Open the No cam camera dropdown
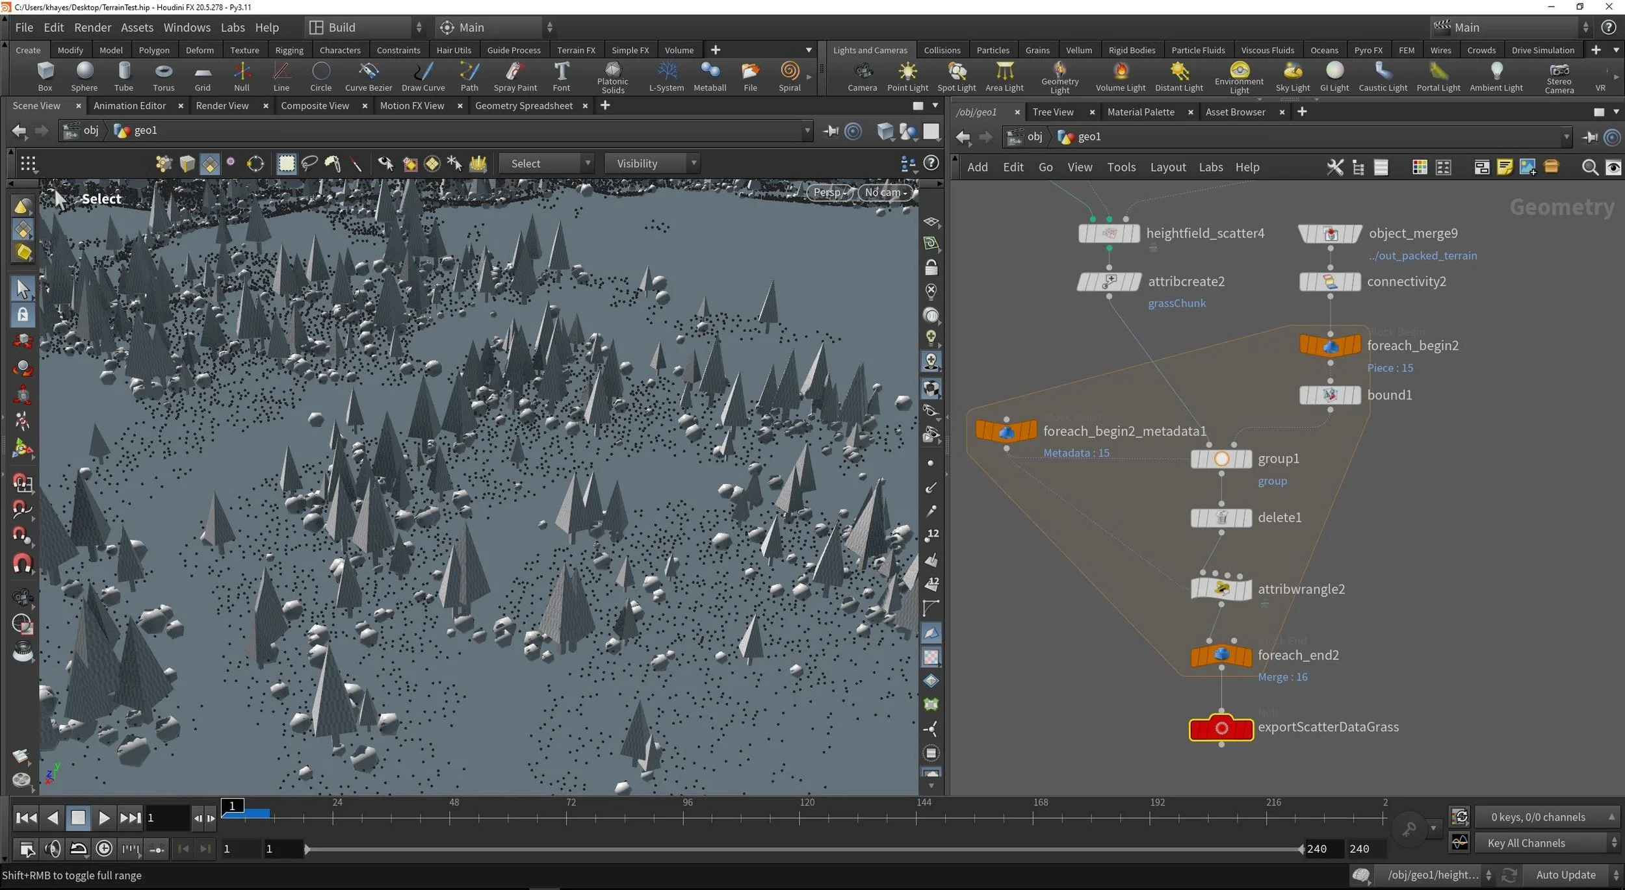The width and height of the screenshot is (1625, 890). coord(885,192)
